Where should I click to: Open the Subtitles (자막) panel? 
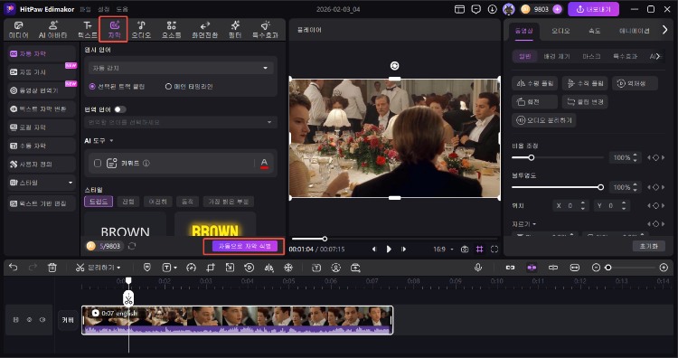[x=114, y=30]
